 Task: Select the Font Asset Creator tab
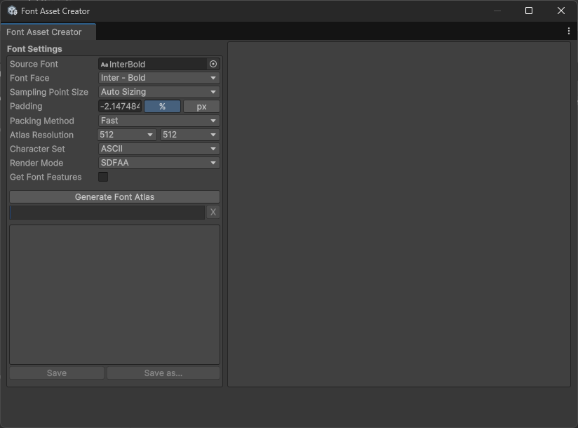tap(44, 32)
